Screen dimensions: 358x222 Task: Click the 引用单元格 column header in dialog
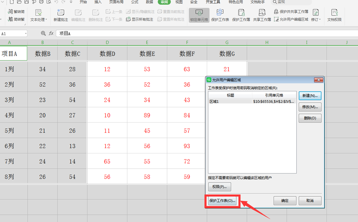click(x=274, y=95)
